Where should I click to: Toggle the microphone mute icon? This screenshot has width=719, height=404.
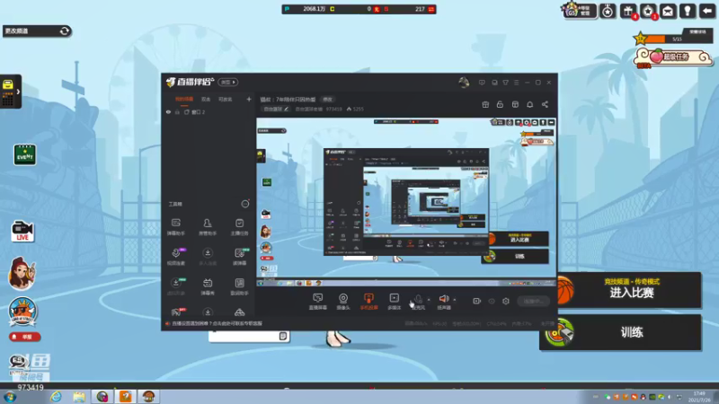tap(418, 300)
